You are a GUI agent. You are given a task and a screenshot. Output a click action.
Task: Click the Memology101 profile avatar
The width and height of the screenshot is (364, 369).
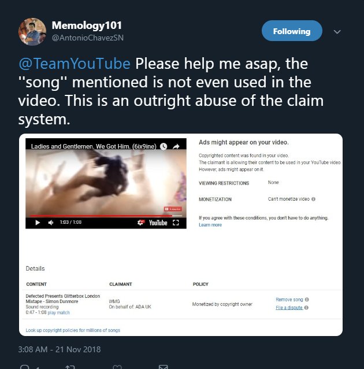(32, 32)
